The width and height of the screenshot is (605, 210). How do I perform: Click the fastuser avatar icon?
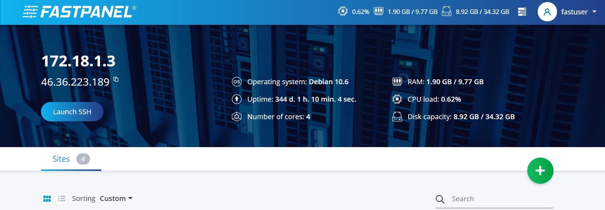(547, 12)
